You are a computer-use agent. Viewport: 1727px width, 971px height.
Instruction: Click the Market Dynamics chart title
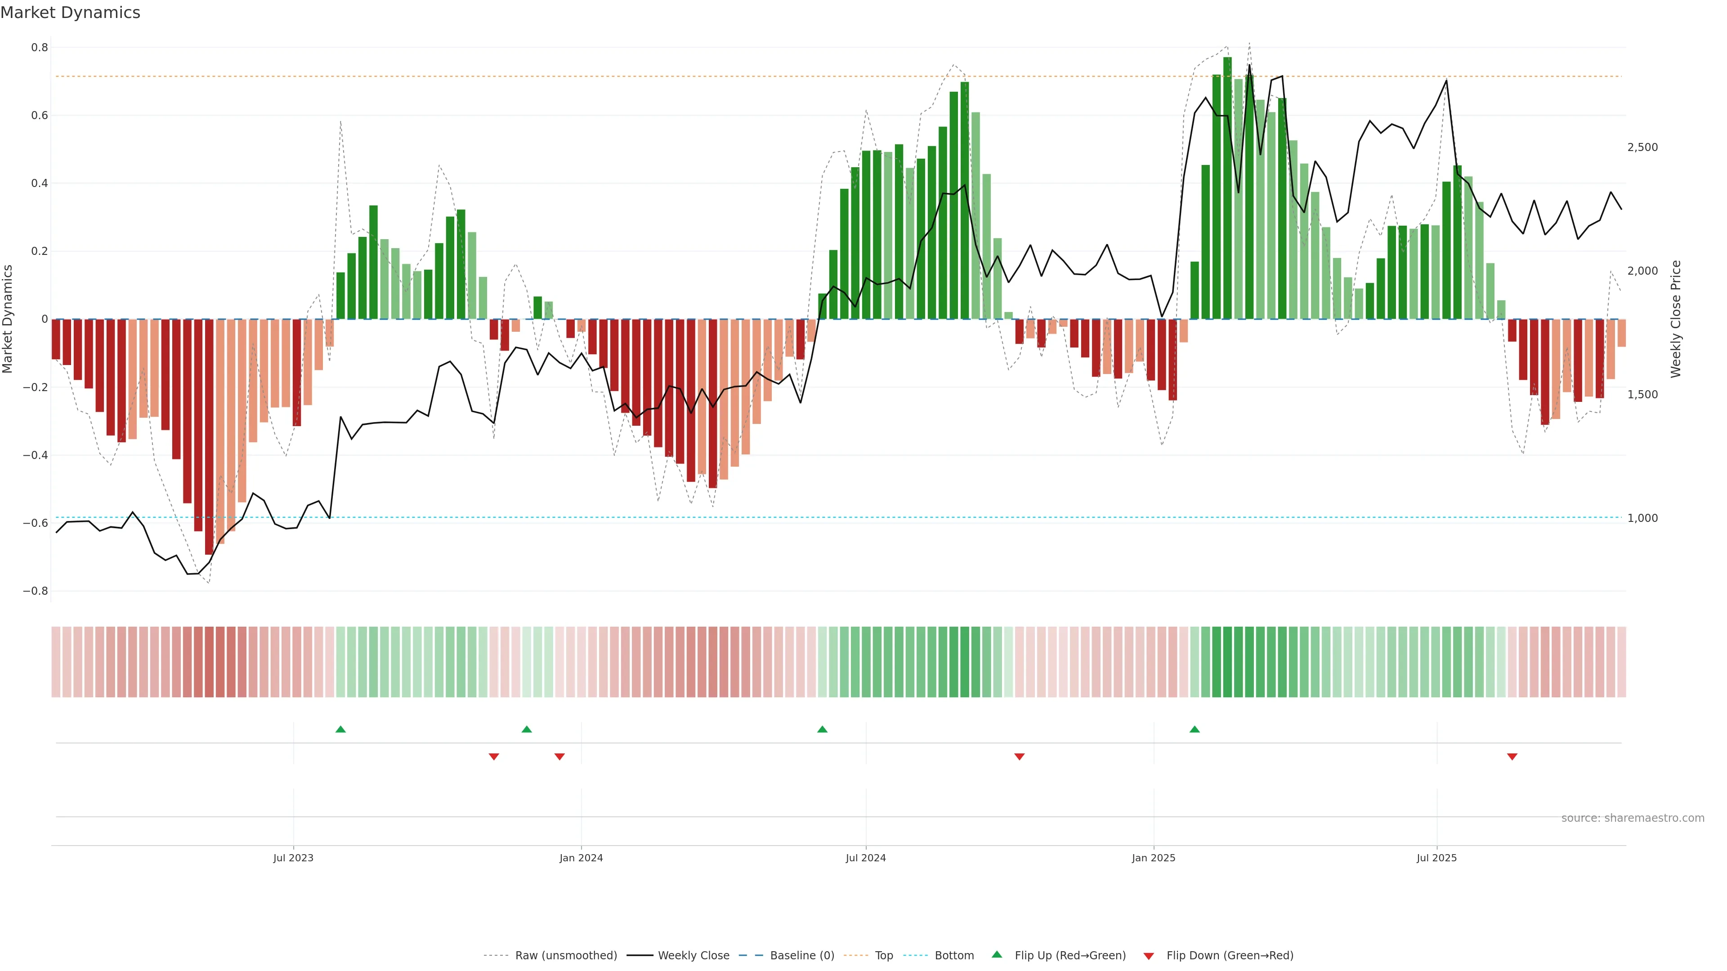click(71, 13)
